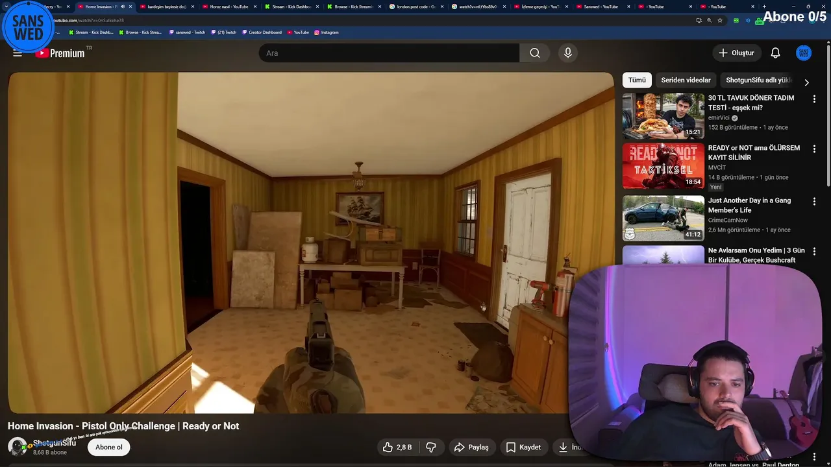831x467 pixels.
Task: Select Seriden videolar filter chip
Action: [x=686, y=80]
